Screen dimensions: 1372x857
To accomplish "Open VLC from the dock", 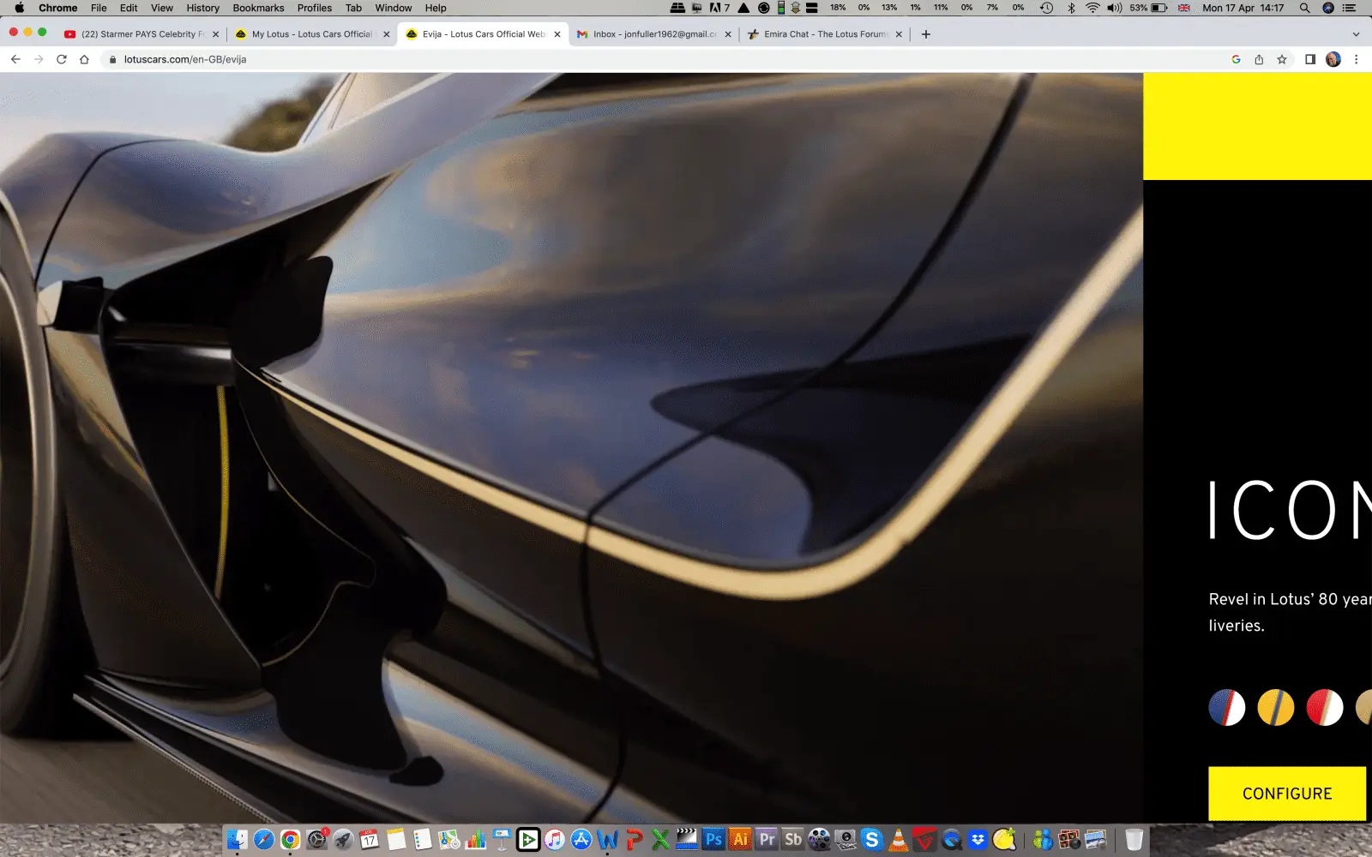I will (x=898, y=840).
